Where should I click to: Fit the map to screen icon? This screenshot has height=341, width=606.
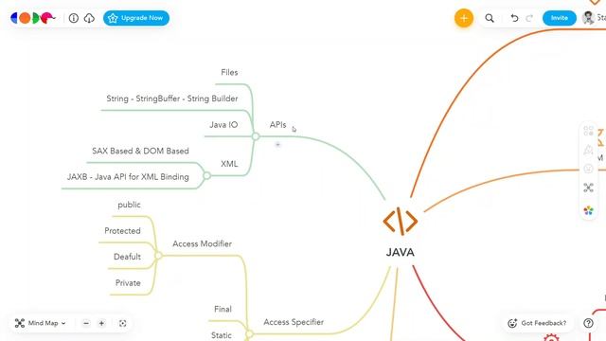click(x=122, y=323)
